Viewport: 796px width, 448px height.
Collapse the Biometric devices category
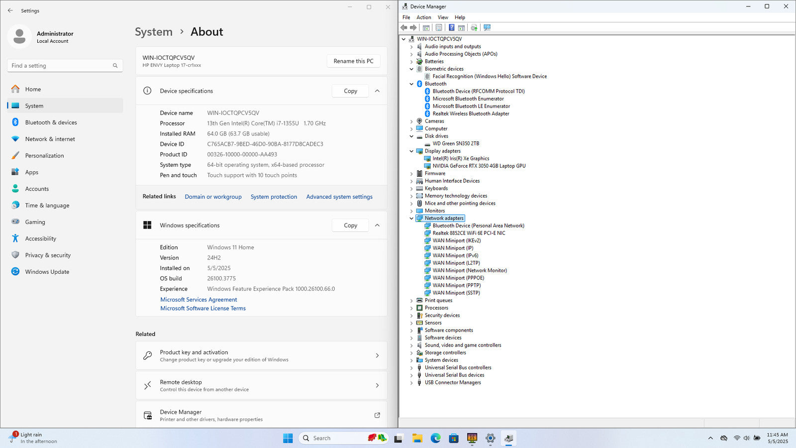coord(411,69)
